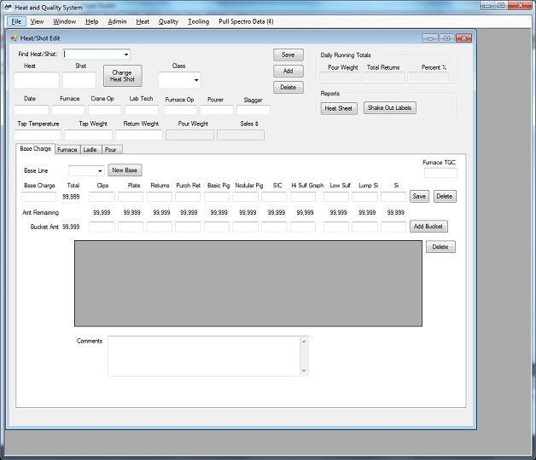Click the Date input field
Image resolution: width=536 pixels, height=460 pixels.
pos(31,110)
